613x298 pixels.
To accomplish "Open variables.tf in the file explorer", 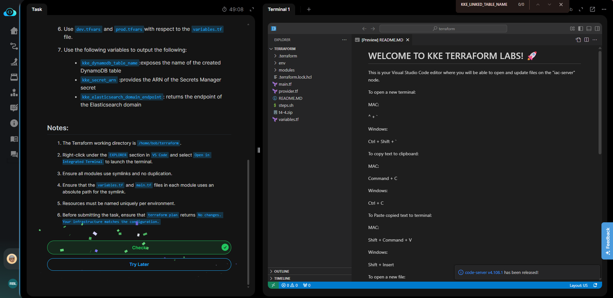I will tap(288, 119).
